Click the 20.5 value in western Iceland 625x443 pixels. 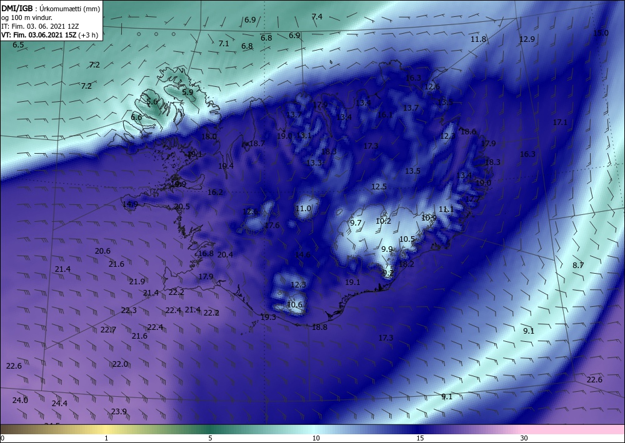(x=182, y=206)
